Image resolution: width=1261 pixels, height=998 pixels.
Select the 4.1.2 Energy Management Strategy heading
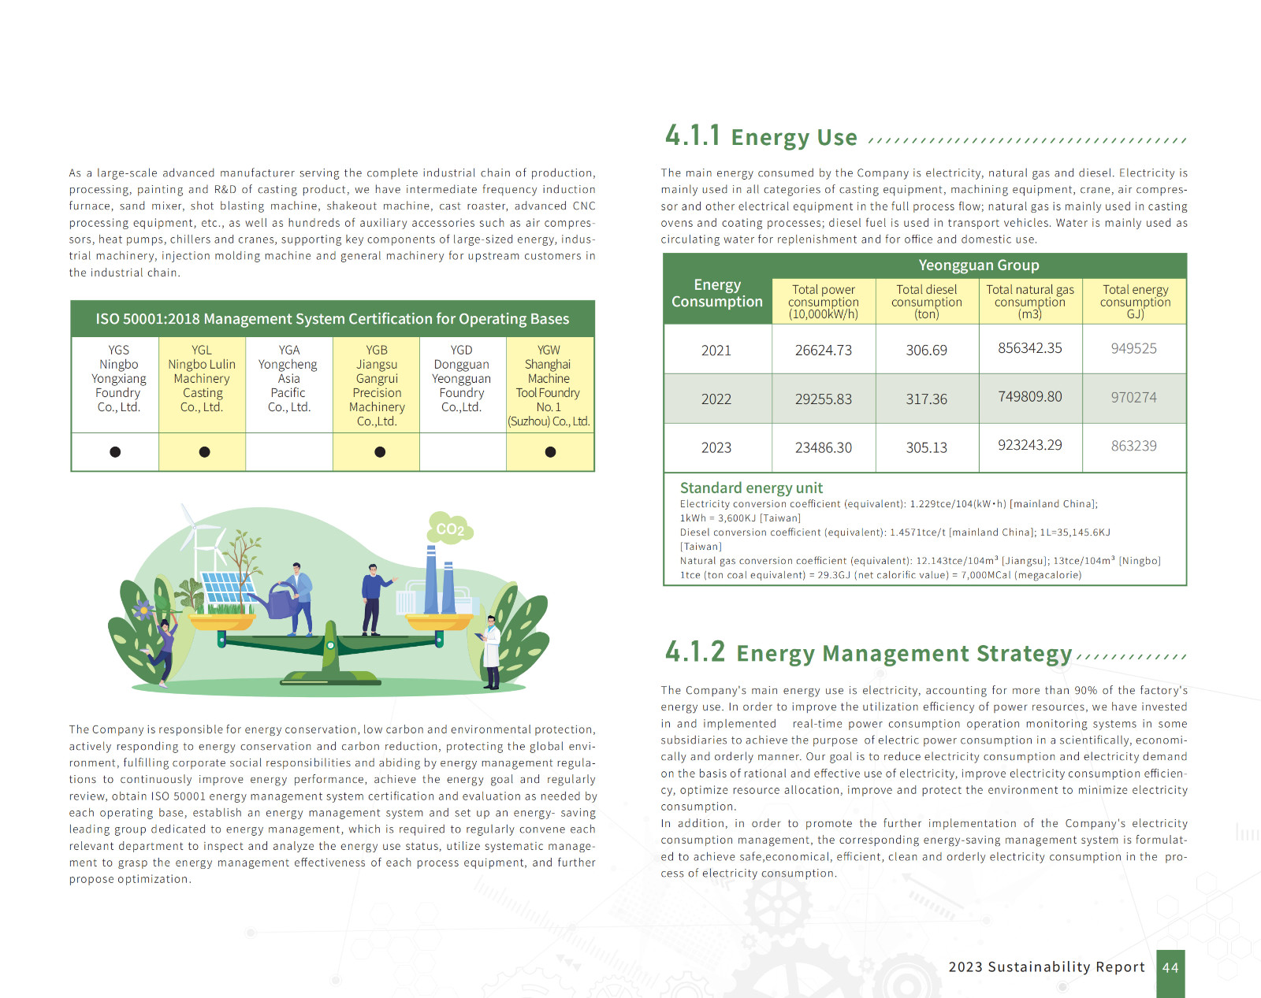(x=869, y=653)
